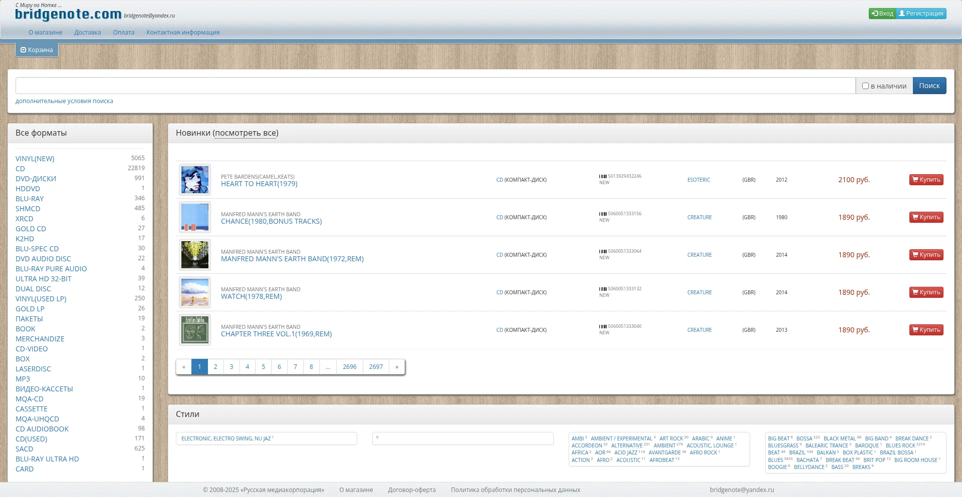Choose the BLUES ROCK style tag
This screenshot has height=497, width=962.
(900, 445)
